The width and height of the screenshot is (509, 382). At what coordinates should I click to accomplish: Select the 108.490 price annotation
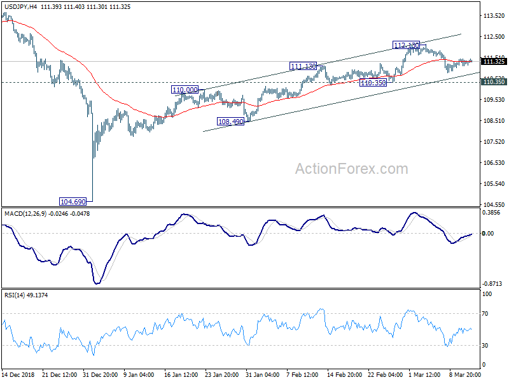click(x=230, y=122)
